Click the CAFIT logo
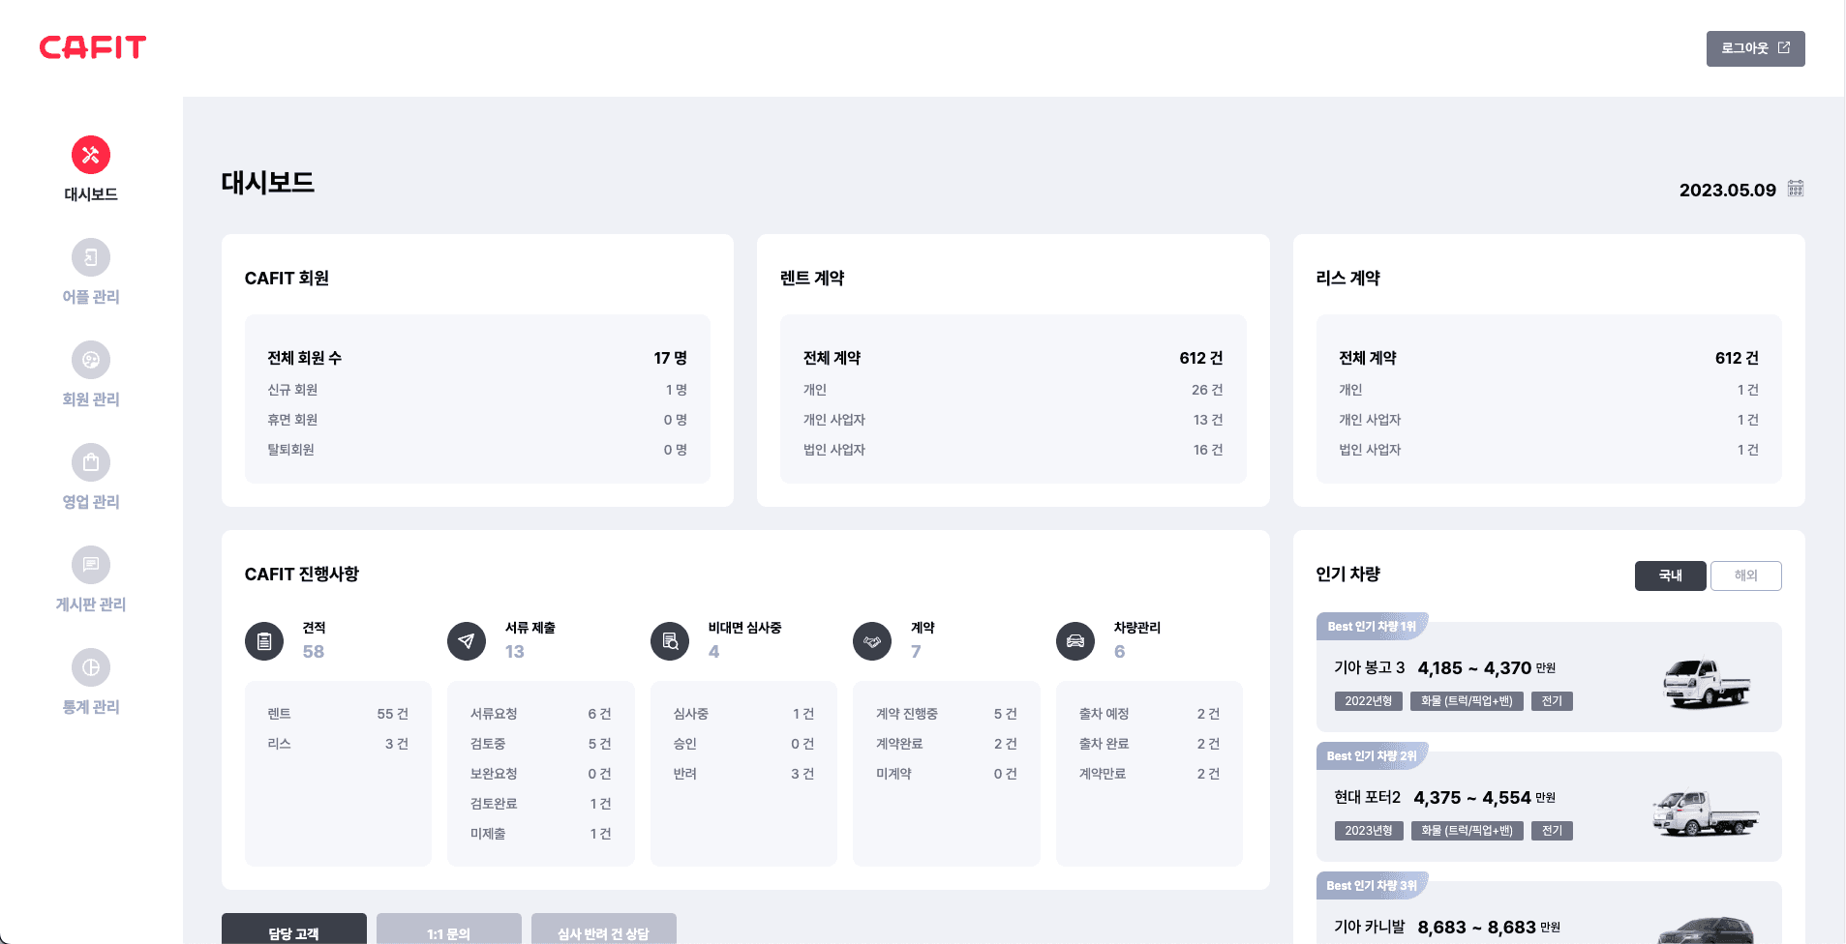This screenshot has height=944, width=1846. click(92, 46)
